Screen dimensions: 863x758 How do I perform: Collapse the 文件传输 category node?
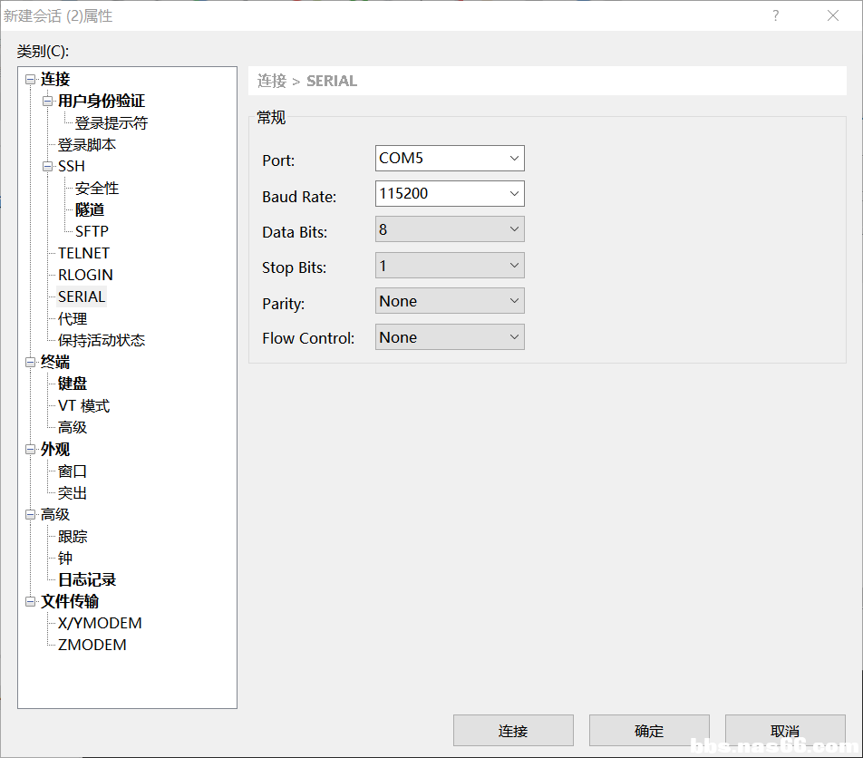(30, 602)
